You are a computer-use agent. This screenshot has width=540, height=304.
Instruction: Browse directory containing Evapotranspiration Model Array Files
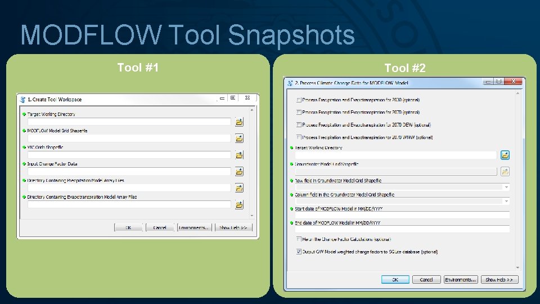pyautogui.click(x=239, y=204)
